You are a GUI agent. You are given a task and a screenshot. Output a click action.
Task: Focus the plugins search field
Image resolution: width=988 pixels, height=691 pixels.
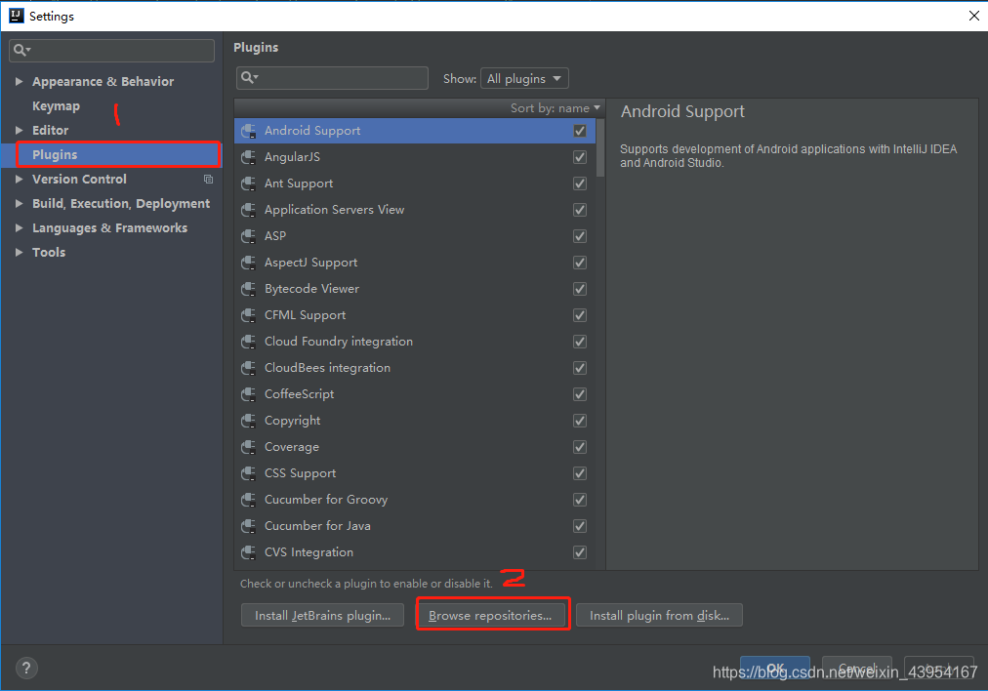point(332,78)
